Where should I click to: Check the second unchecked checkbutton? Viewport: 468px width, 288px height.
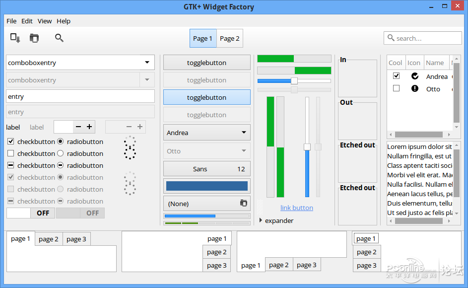tap(11, 153)
